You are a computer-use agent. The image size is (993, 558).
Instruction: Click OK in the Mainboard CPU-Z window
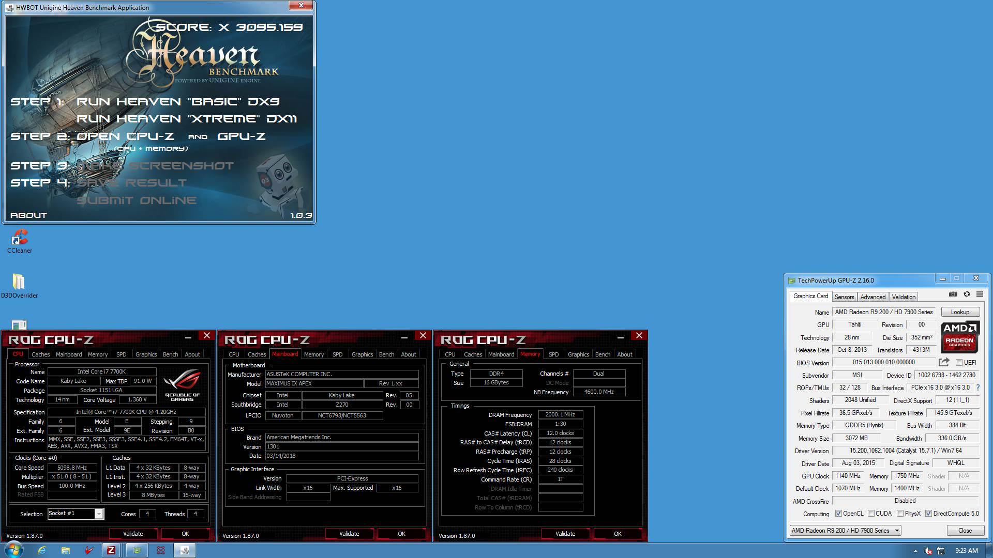[401, 534]
